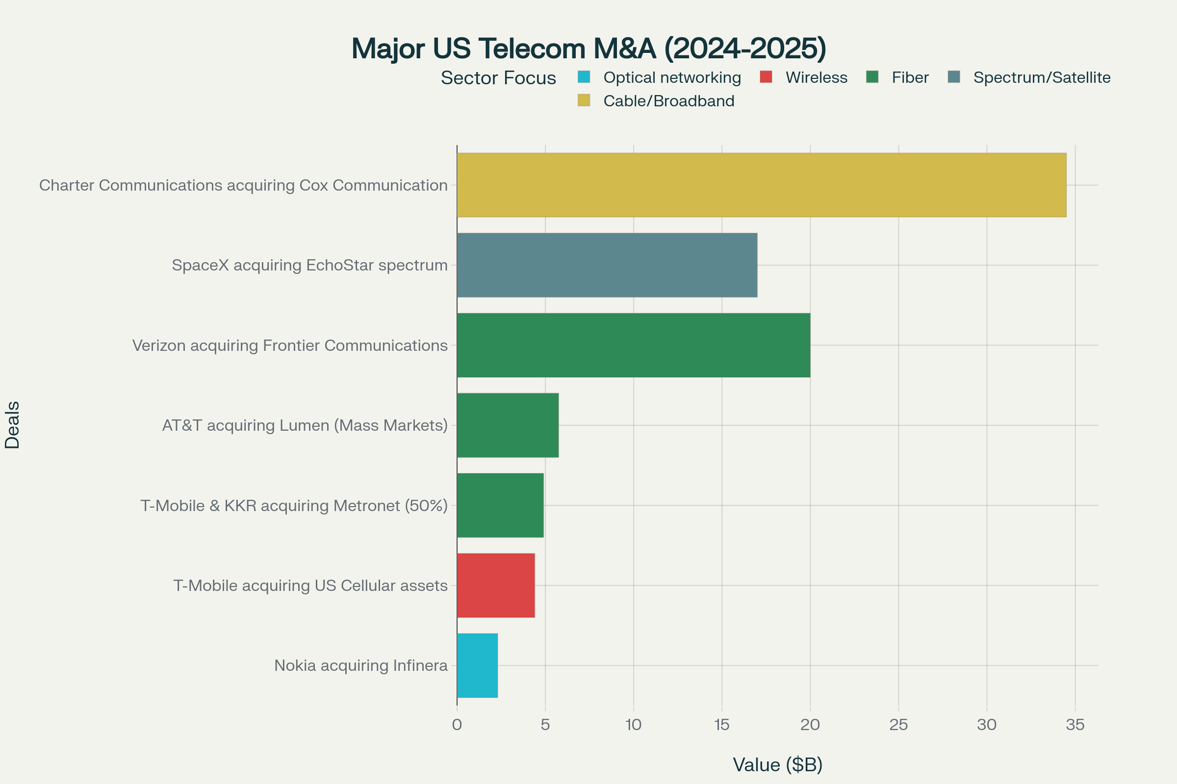Select the 'Spectrum/Satellite' legend label
Screen dimensions: 1177x784
(x=1042, y=77)
